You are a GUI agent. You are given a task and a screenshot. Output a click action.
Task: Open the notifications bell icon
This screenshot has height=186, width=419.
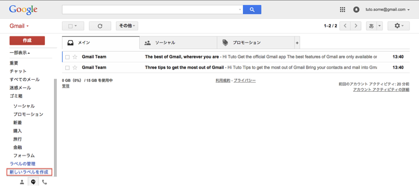[356, 9]
